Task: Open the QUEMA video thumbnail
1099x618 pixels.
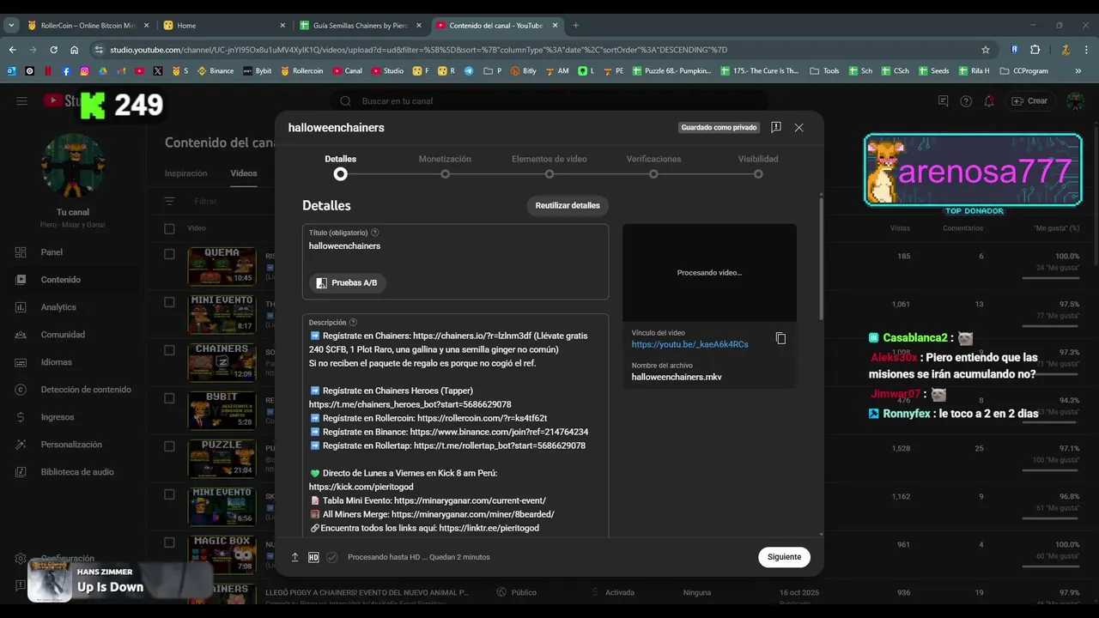Action: 222,266
